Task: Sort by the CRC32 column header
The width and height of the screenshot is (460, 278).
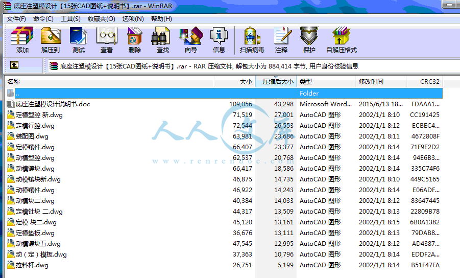Action: (424, 82)
